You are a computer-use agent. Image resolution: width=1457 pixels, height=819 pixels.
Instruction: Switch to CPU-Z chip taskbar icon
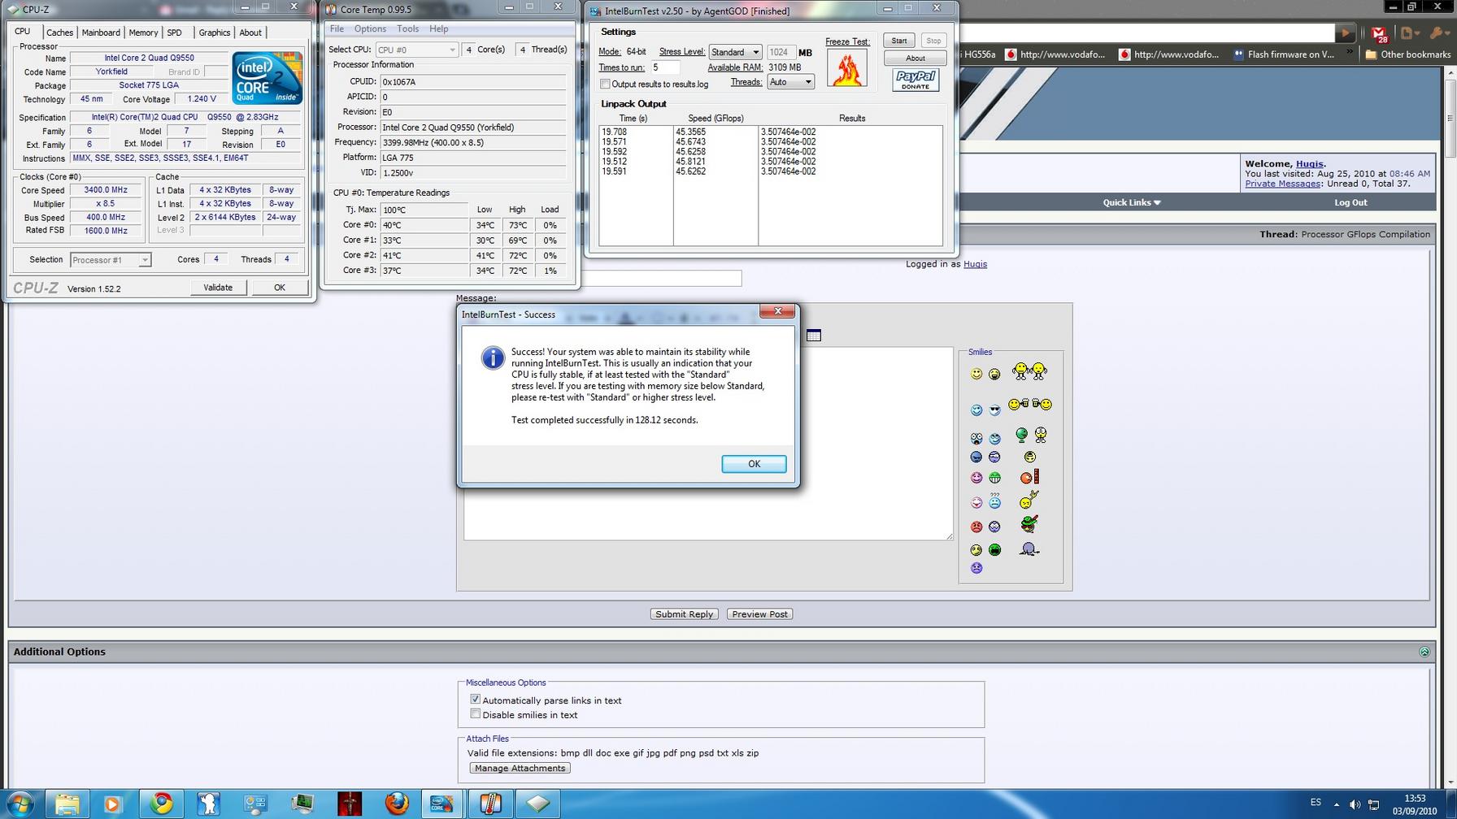pos(537,804)
